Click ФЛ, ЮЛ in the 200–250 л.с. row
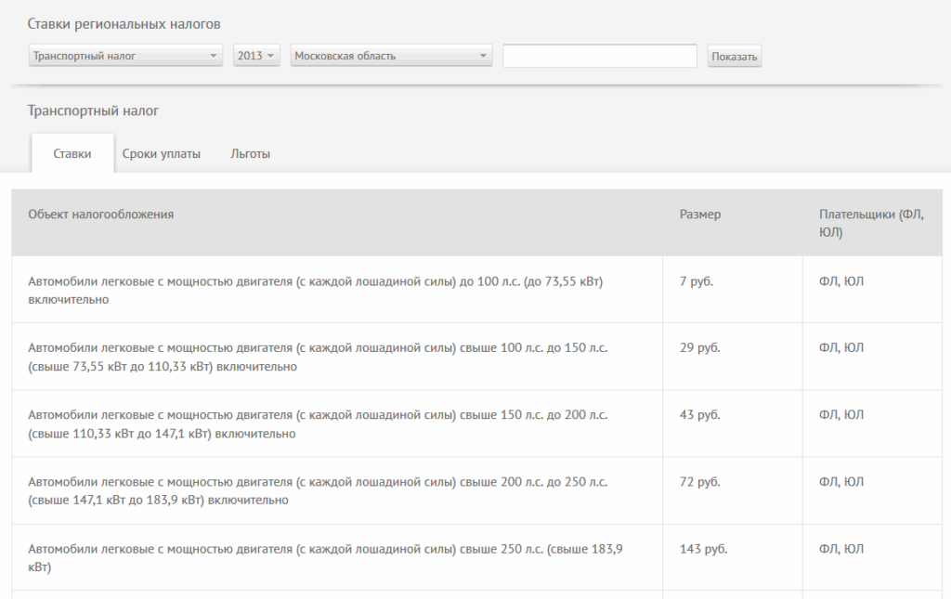This screenshot has width=951, height=599. tap(840, 482)
